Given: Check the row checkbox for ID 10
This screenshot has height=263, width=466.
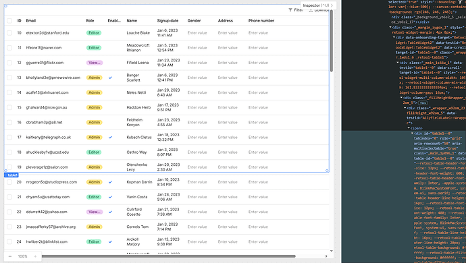Looking at the screenshot, I should (x=9, y=33).
